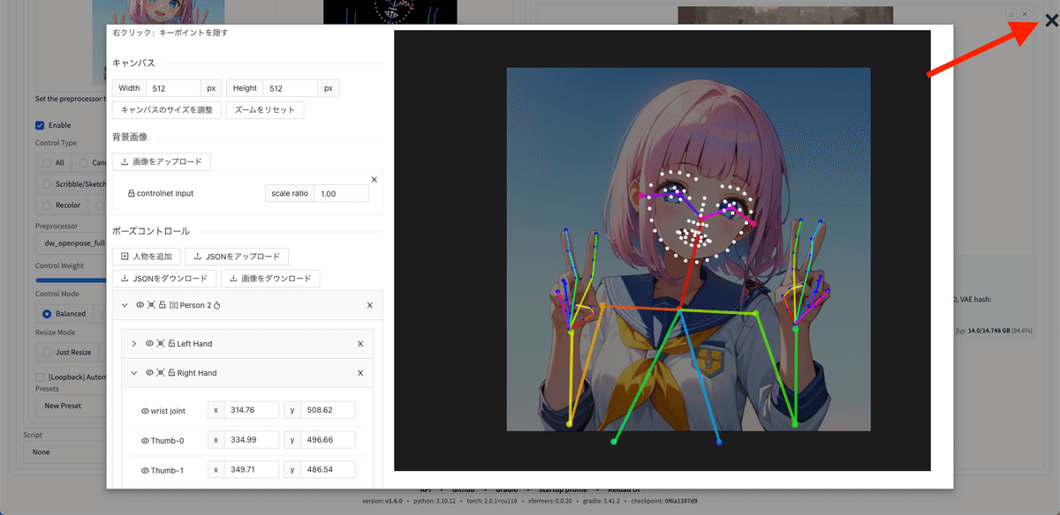Delete Left Hand using its X icon
This screenshot has width=1060, height=515.
pyautogui.click(x=360, y=344)
